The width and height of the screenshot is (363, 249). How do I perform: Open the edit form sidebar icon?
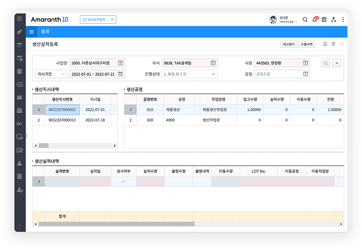pyautogui.click(x=20, y=150)
